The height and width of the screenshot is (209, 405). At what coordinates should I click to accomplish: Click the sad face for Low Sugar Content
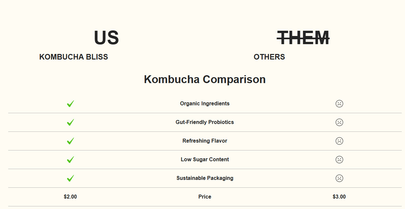tap(339, 160)
